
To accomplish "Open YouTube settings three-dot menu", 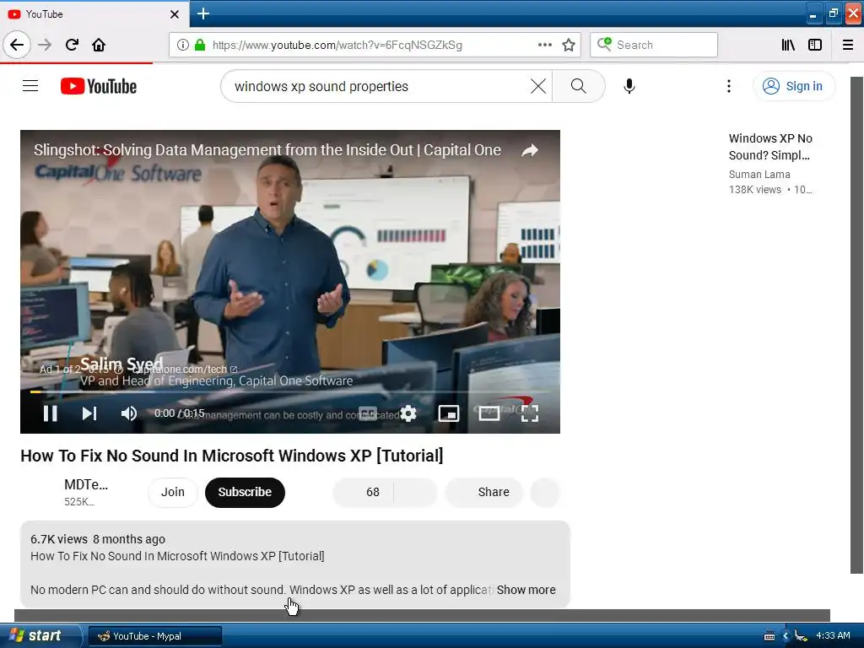I will coord(729,87).
